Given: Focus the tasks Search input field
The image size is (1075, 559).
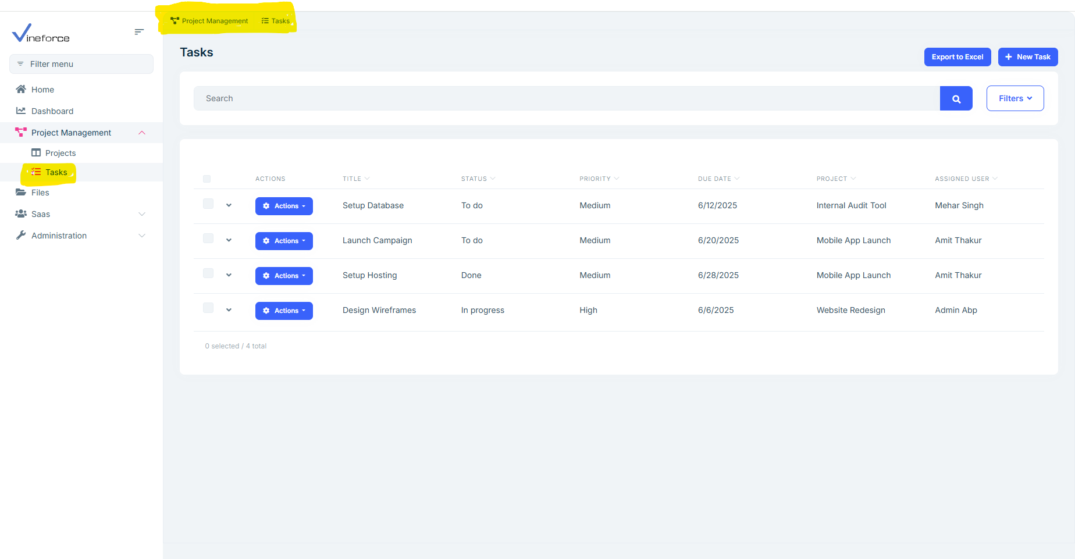Looking at the screenshot, I should pos(567,98).
